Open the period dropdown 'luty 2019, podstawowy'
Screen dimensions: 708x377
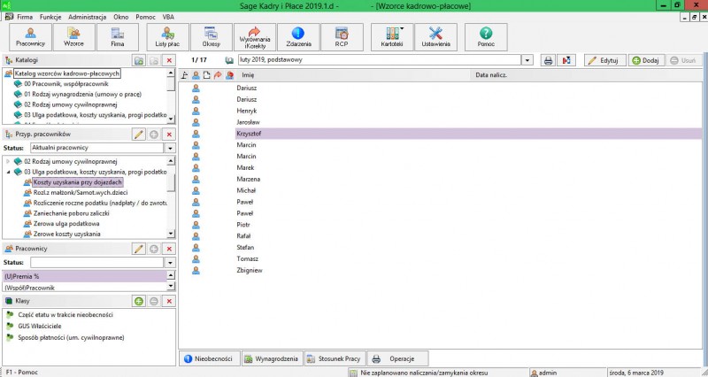[527, 60]
